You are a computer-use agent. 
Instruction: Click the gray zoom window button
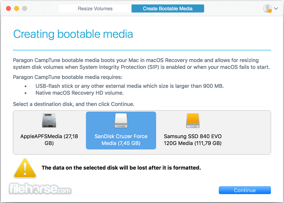(25, 9)
